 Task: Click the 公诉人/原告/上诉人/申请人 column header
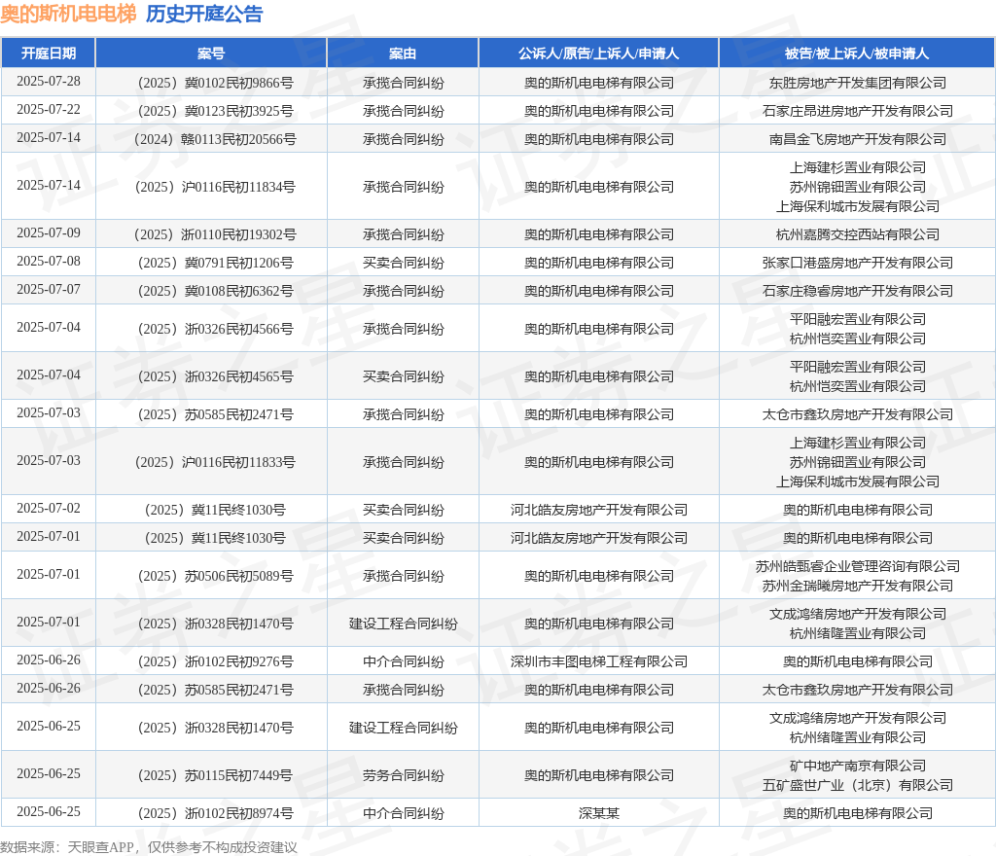pos(598,53)
